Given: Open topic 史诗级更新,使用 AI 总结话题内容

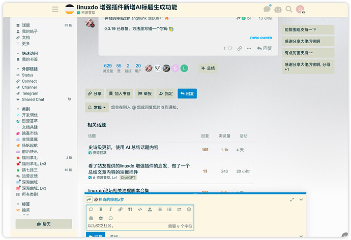Looking at the screenshot, I should pyautogui.click(x=123, y=147).
